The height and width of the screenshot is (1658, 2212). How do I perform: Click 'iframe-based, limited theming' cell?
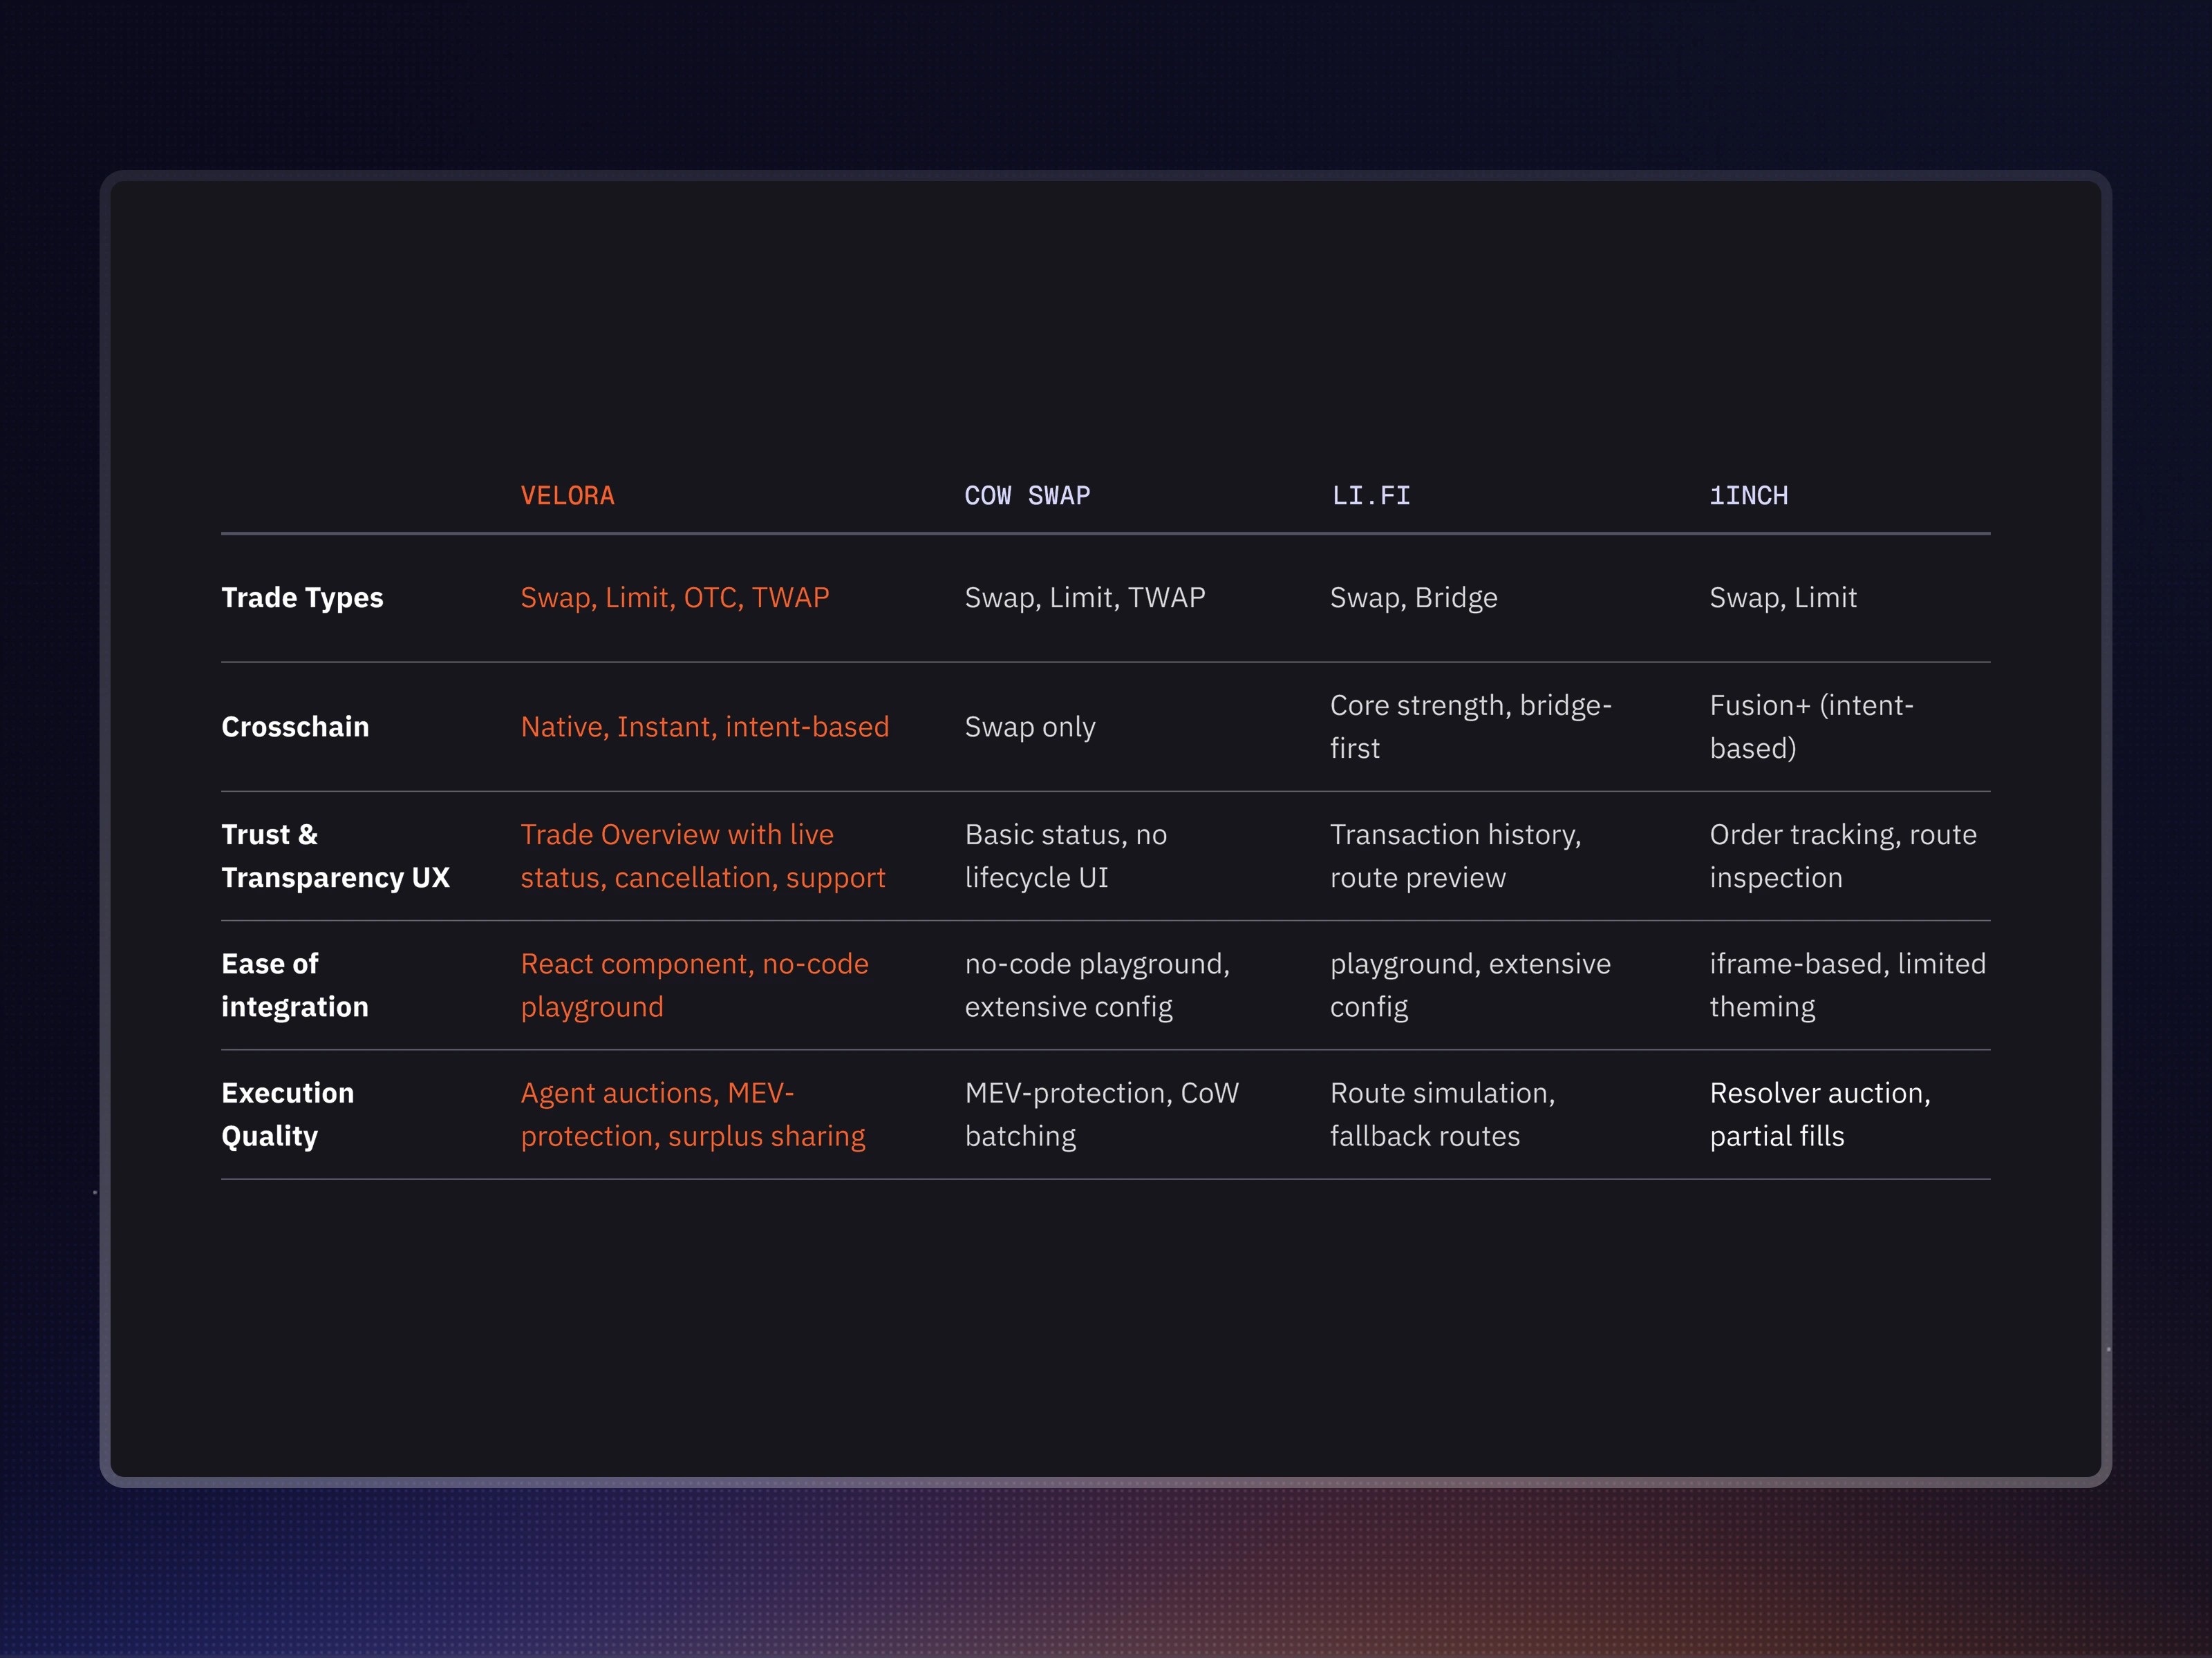click(x=1848, y=984)
